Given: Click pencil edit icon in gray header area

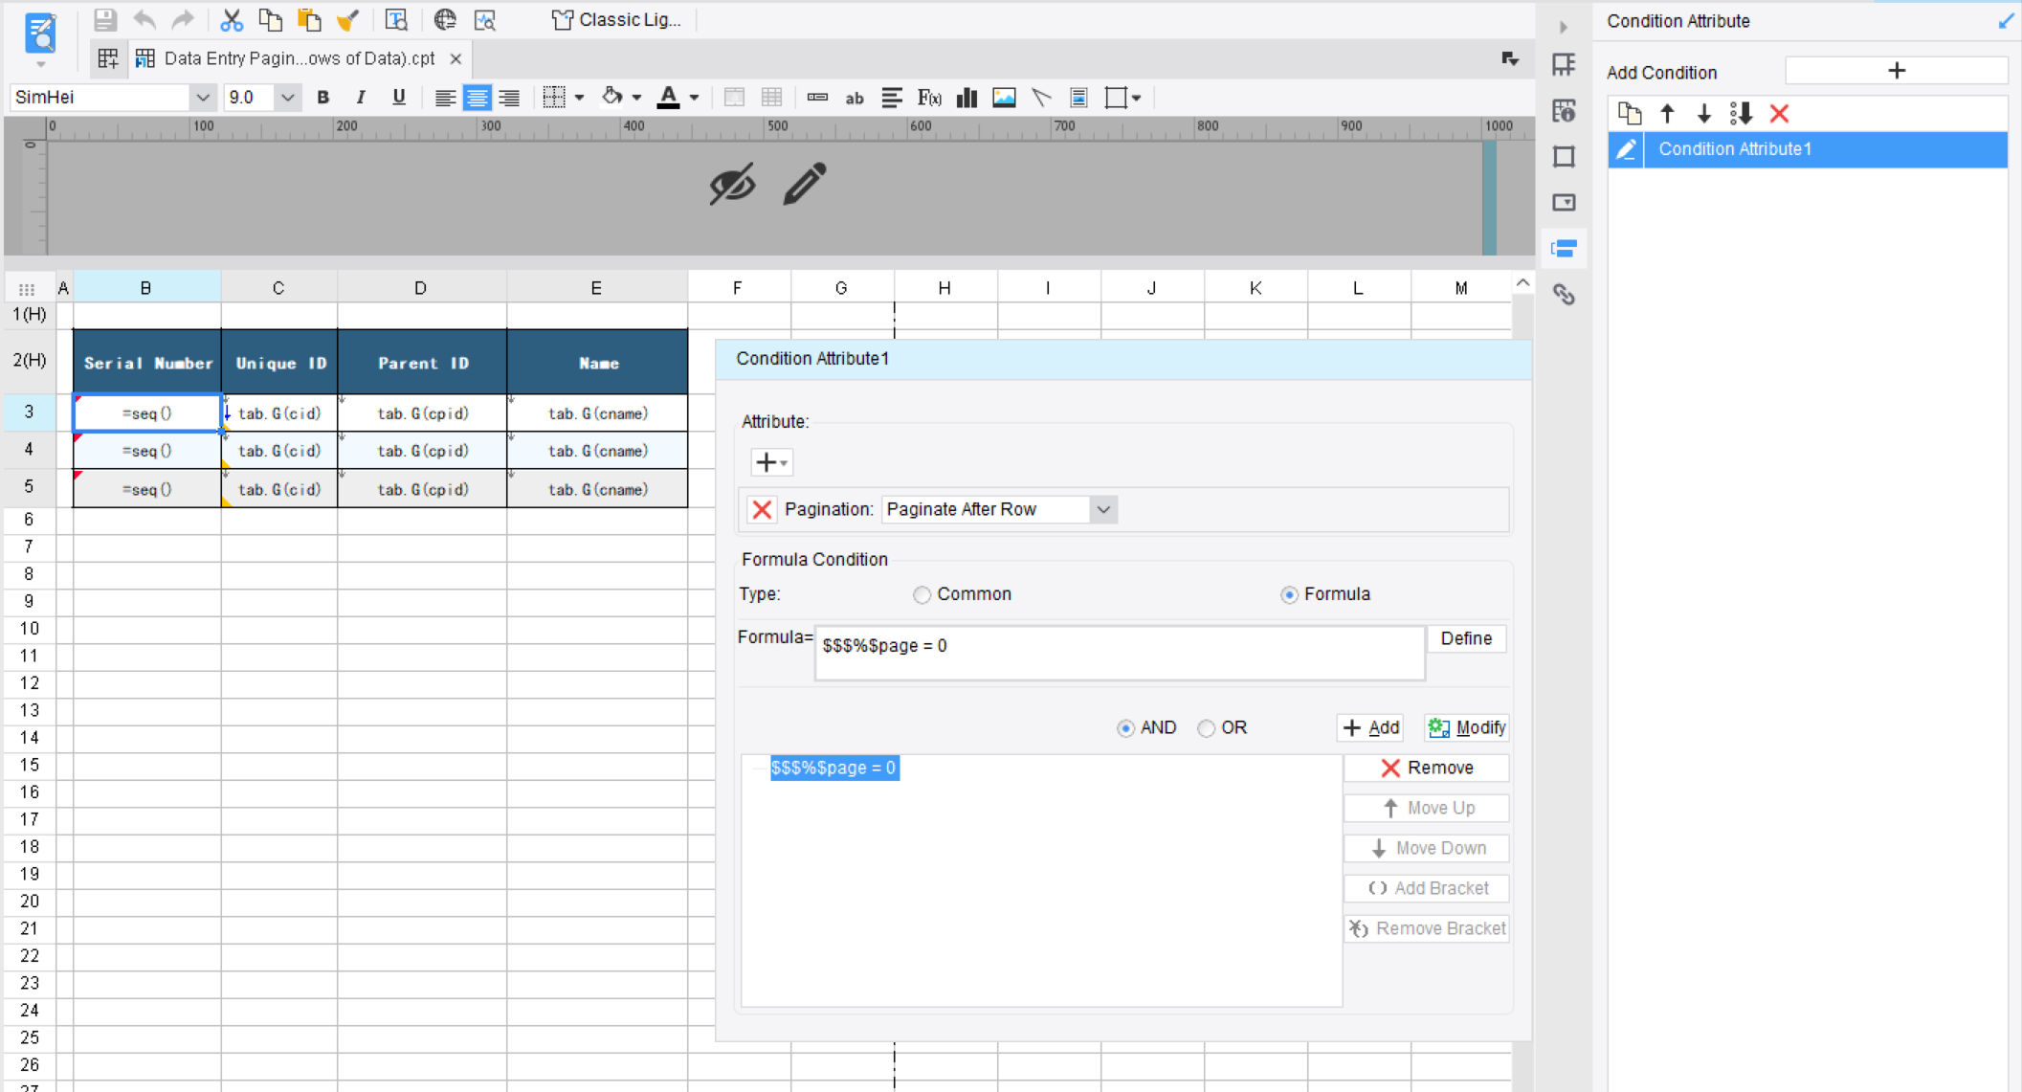Looking at the screenshot, I should (x=804, y=184).
